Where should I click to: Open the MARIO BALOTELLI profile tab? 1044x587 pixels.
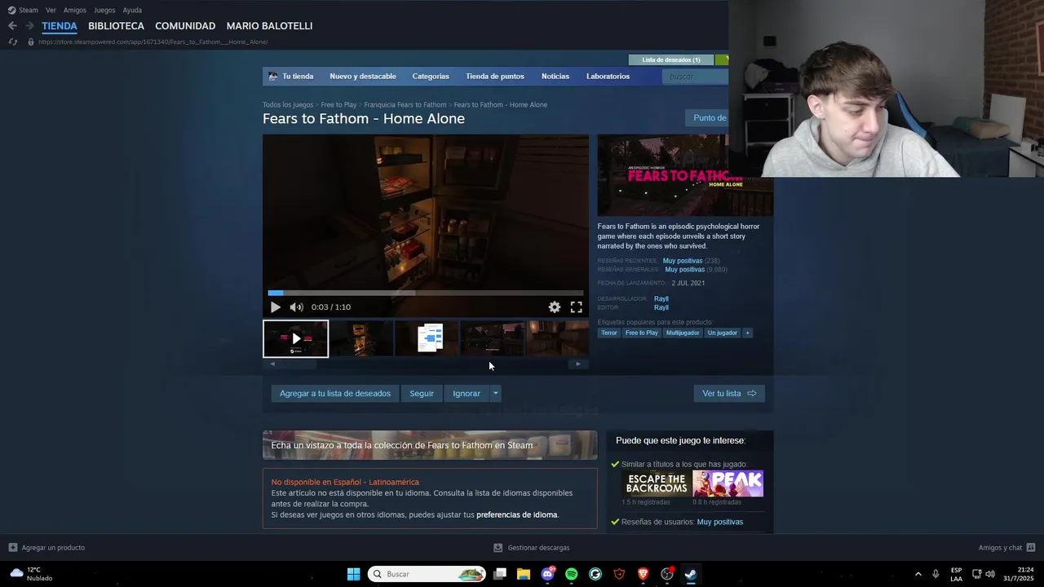tap(269, 26)
